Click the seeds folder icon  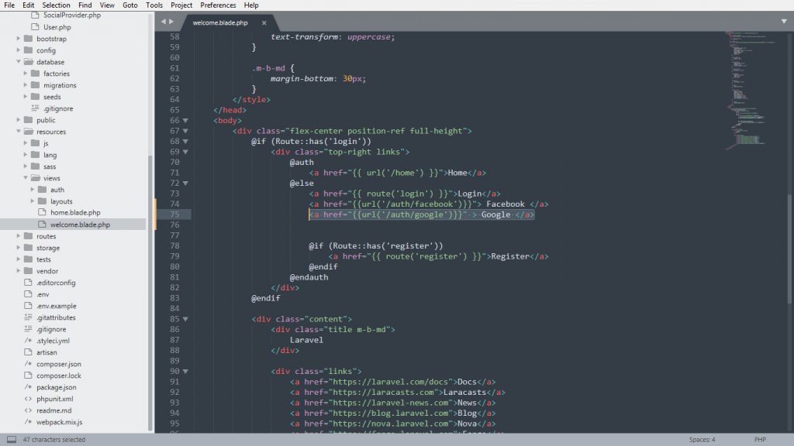[x=36, y=97]
